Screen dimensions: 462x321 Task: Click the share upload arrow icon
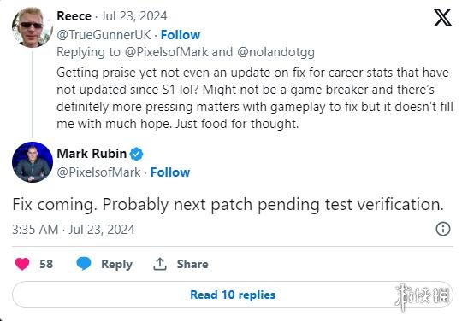pos(160,264)
